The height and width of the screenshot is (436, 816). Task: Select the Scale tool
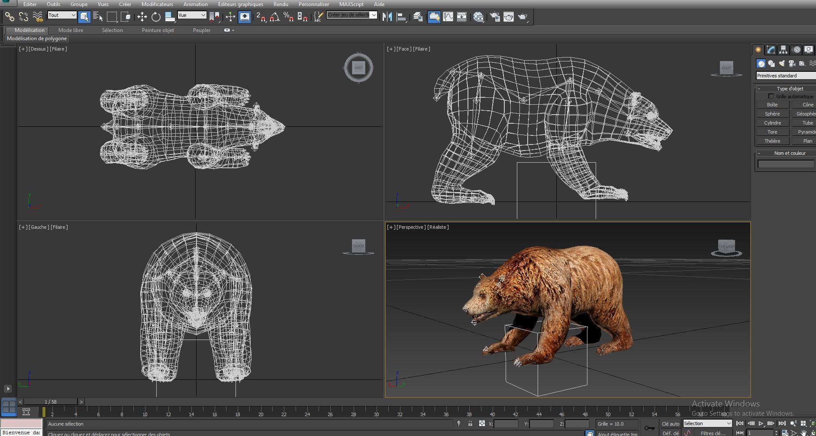(170, 17)
